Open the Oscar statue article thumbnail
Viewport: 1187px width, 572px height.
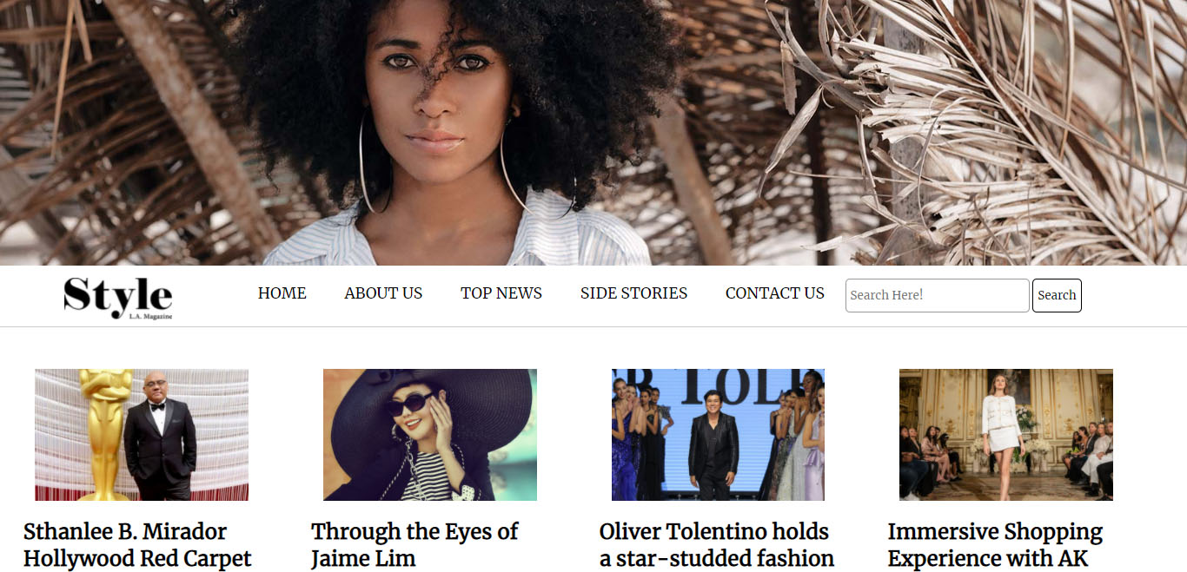coord(142,435)
